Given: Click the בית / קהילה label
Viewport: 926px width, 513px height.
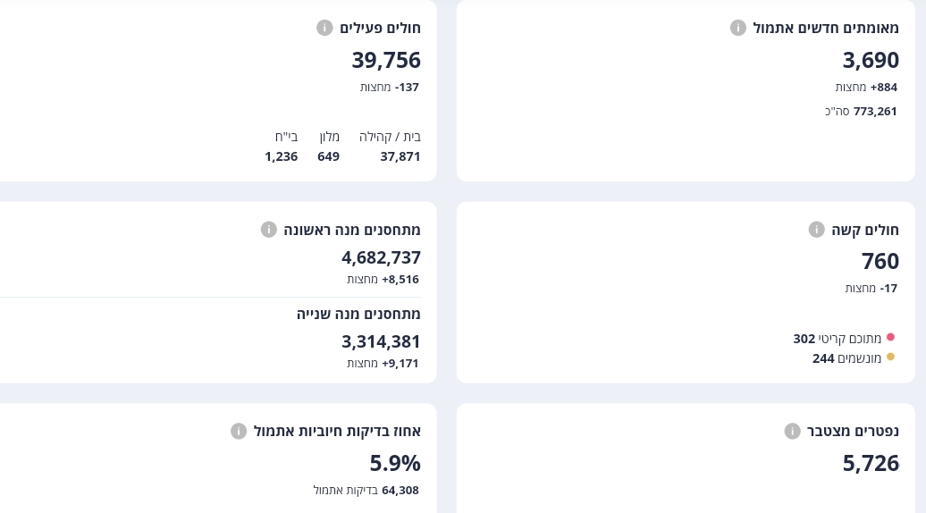Looking at the screenshot, I should (x=390, y=137).
